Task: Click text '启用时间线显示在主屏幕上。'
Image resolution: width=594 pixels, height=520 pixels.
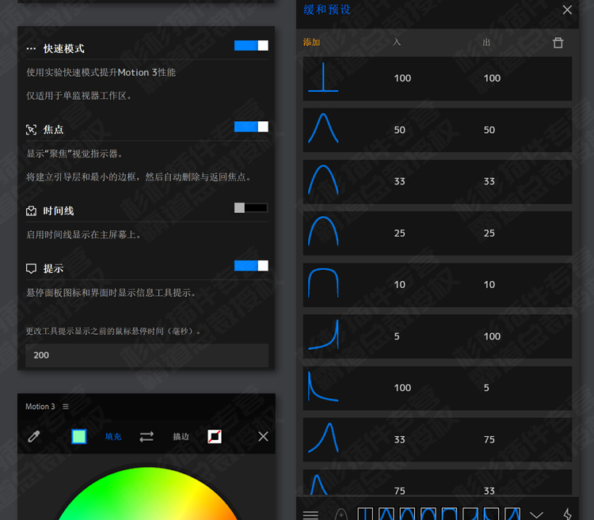Action: (x=85, y=234)
